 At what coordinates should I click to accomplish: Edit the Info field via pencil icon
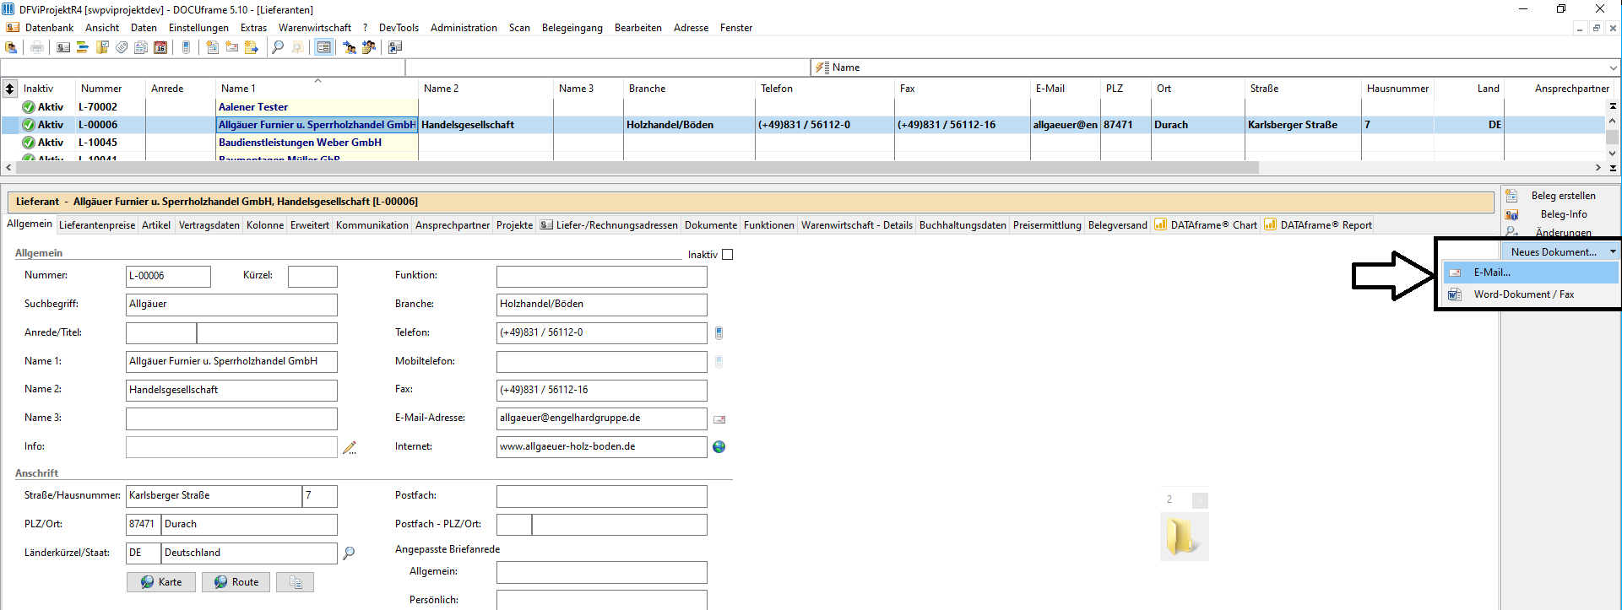coord(349,447)
